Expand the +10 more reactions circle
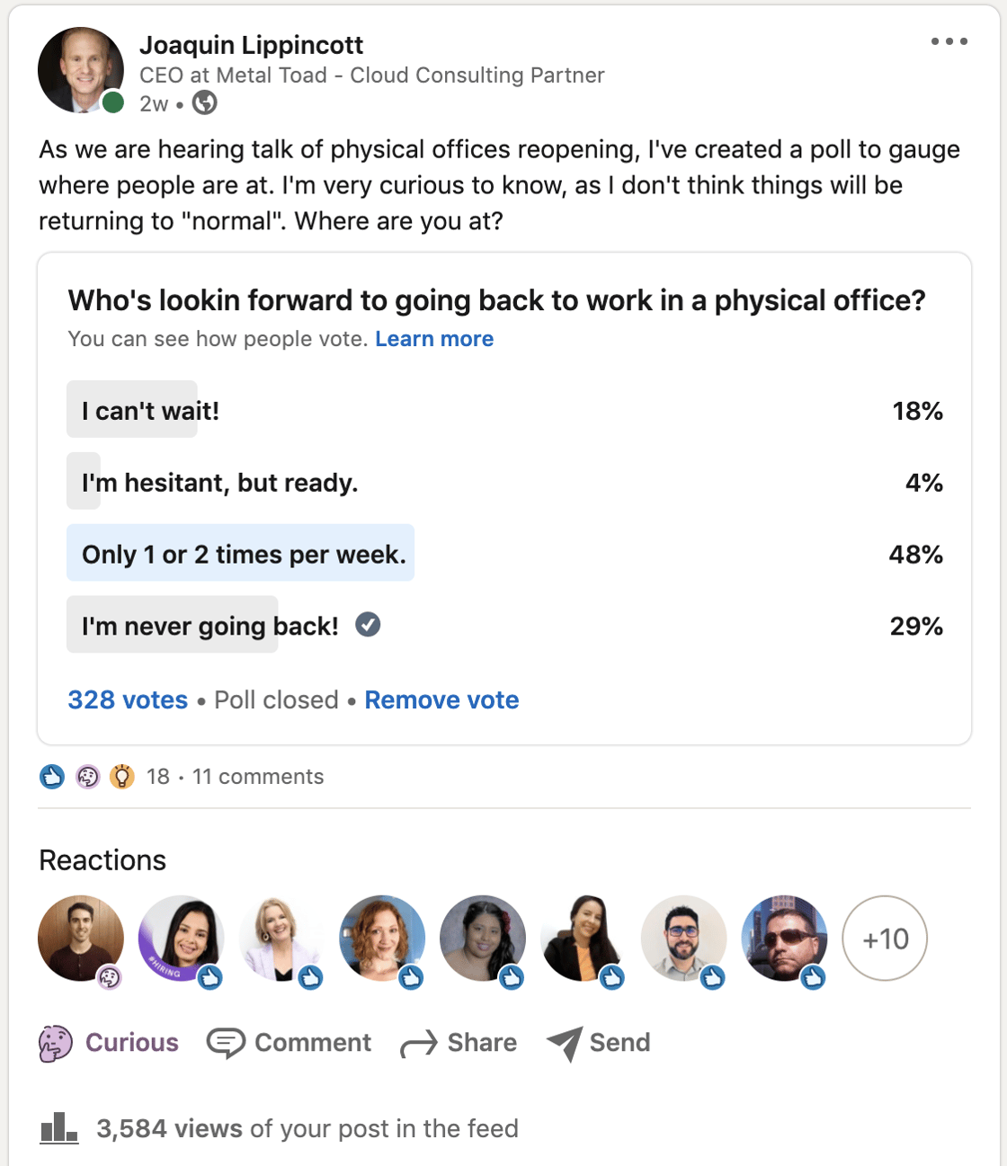The height and width of the screenshot is (1166, 1007). (x=885, y=939)
